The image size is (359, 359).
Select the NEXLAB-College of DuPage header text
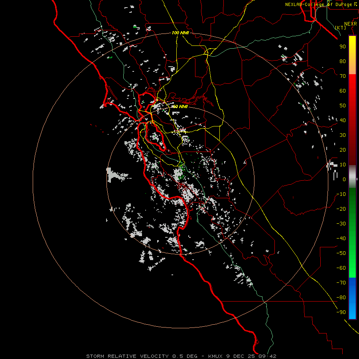[x=319, y=4]
